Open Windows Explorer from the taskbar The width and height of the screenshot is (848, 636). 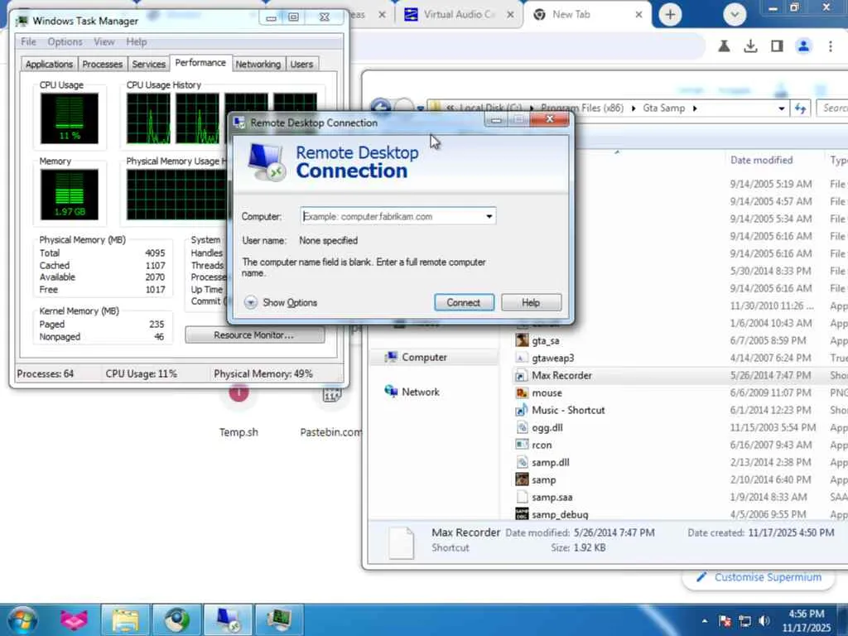coord(126,619)
